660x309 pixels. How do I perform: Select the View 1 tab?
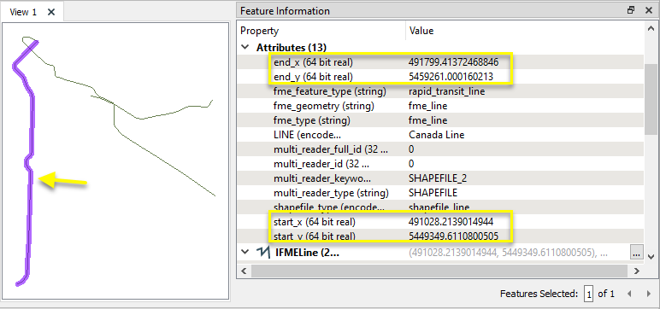click(23, 12)
